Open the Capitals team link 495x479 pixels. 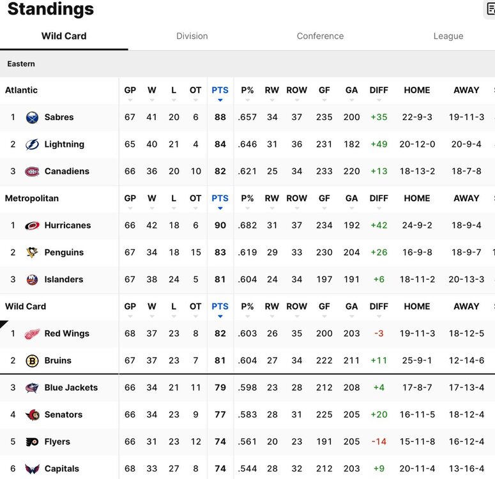(x=61, y=469)
